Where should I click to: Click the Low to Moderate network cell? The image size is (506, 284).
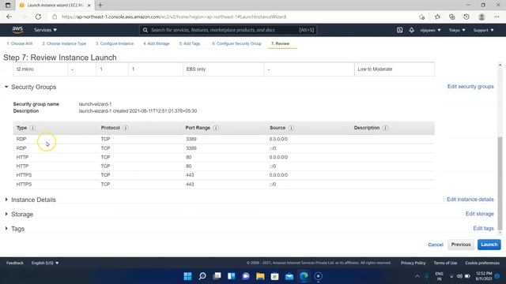click(x=395, y=69)
